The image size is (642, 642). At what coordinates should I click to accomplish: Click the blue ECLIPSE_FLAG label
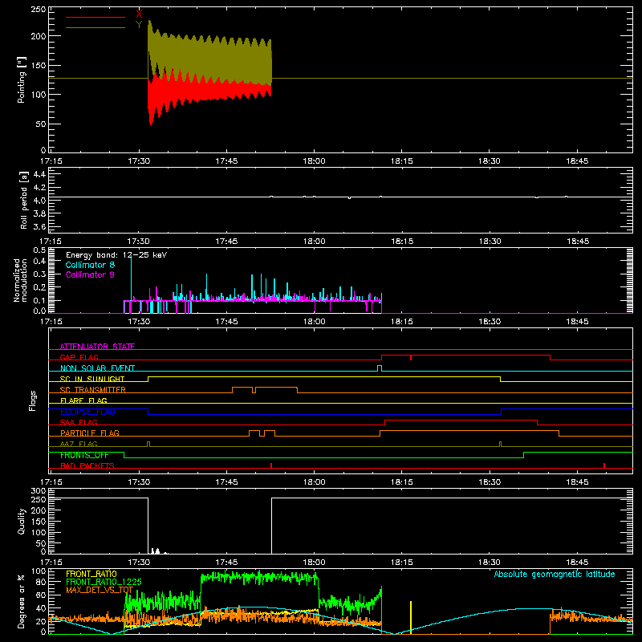87,412
